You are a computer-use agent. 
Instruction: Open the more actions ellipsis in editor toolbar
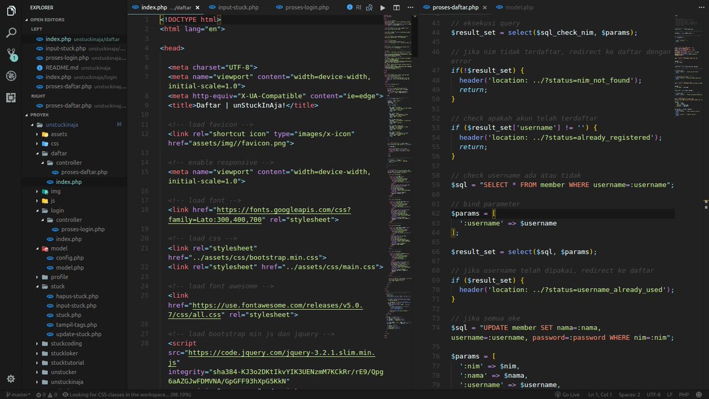point(410,8)
